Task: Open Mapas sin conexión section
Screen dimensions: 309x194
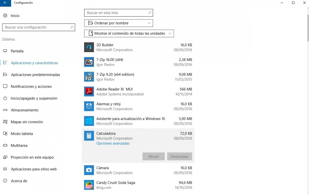Action: [27, 122]
